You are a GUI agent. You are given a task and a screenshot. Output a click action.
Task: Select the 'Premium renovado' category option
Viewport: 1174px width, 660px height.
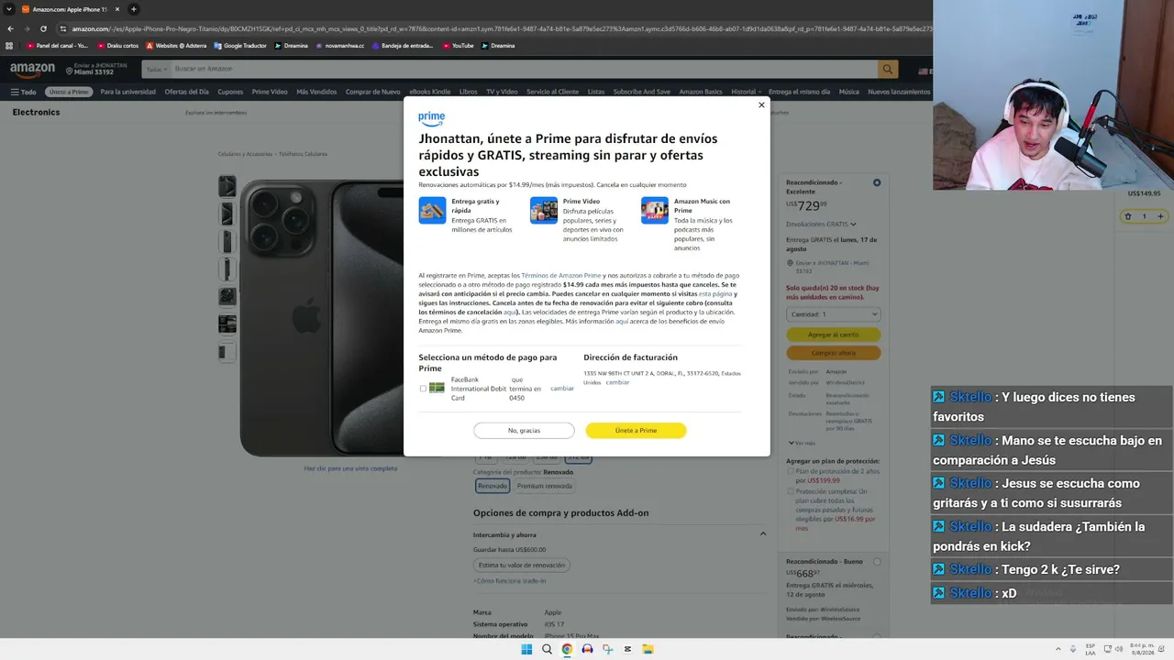[x=544, y=486]
